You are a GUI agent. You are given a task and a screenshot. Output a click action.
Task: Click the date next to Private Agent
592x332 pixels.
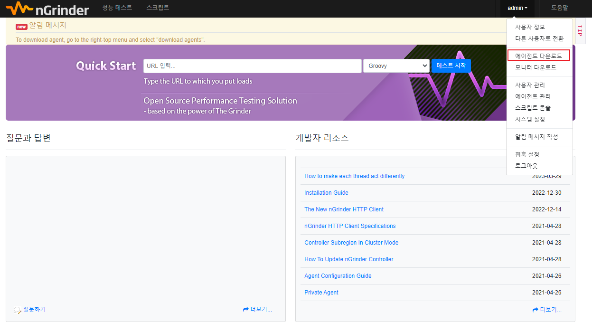tap(546, 293)
